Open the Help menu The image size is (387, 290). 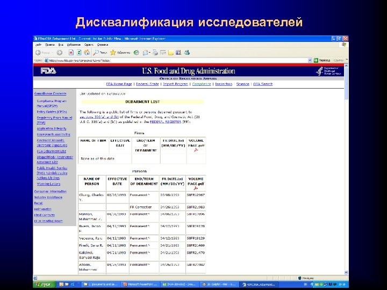(103, 45)
